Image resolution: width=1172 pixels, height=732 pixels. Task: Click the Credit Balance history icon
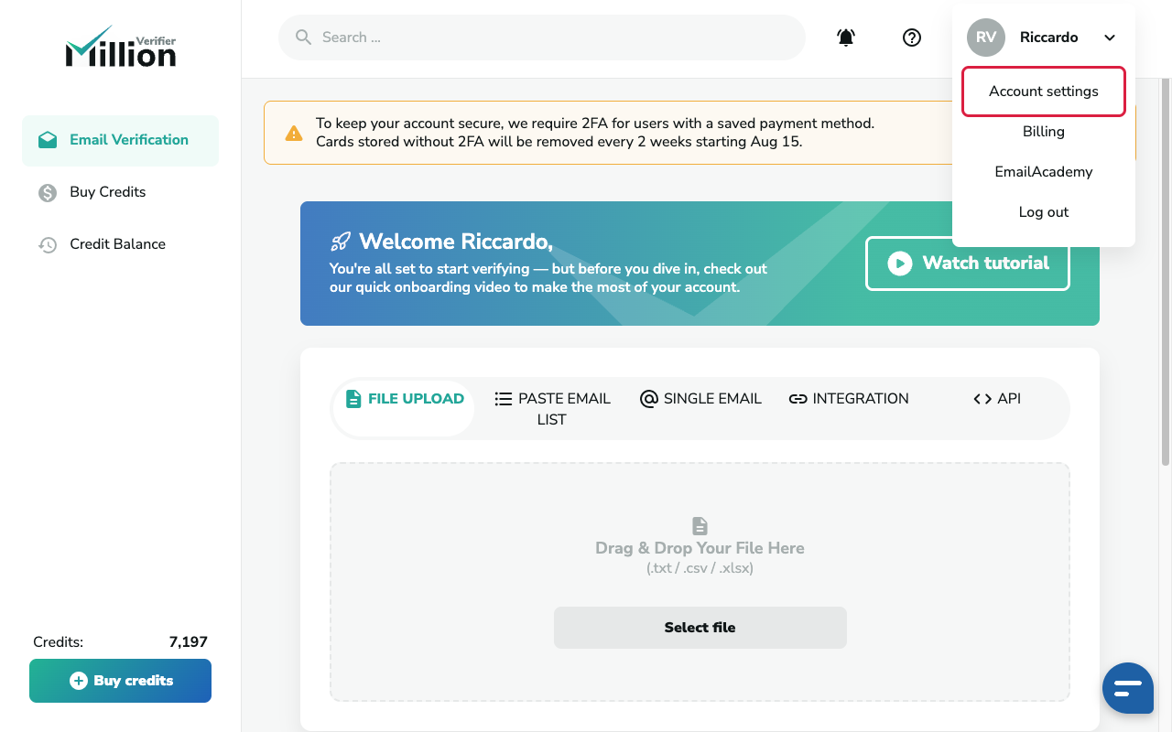(48, 244)
